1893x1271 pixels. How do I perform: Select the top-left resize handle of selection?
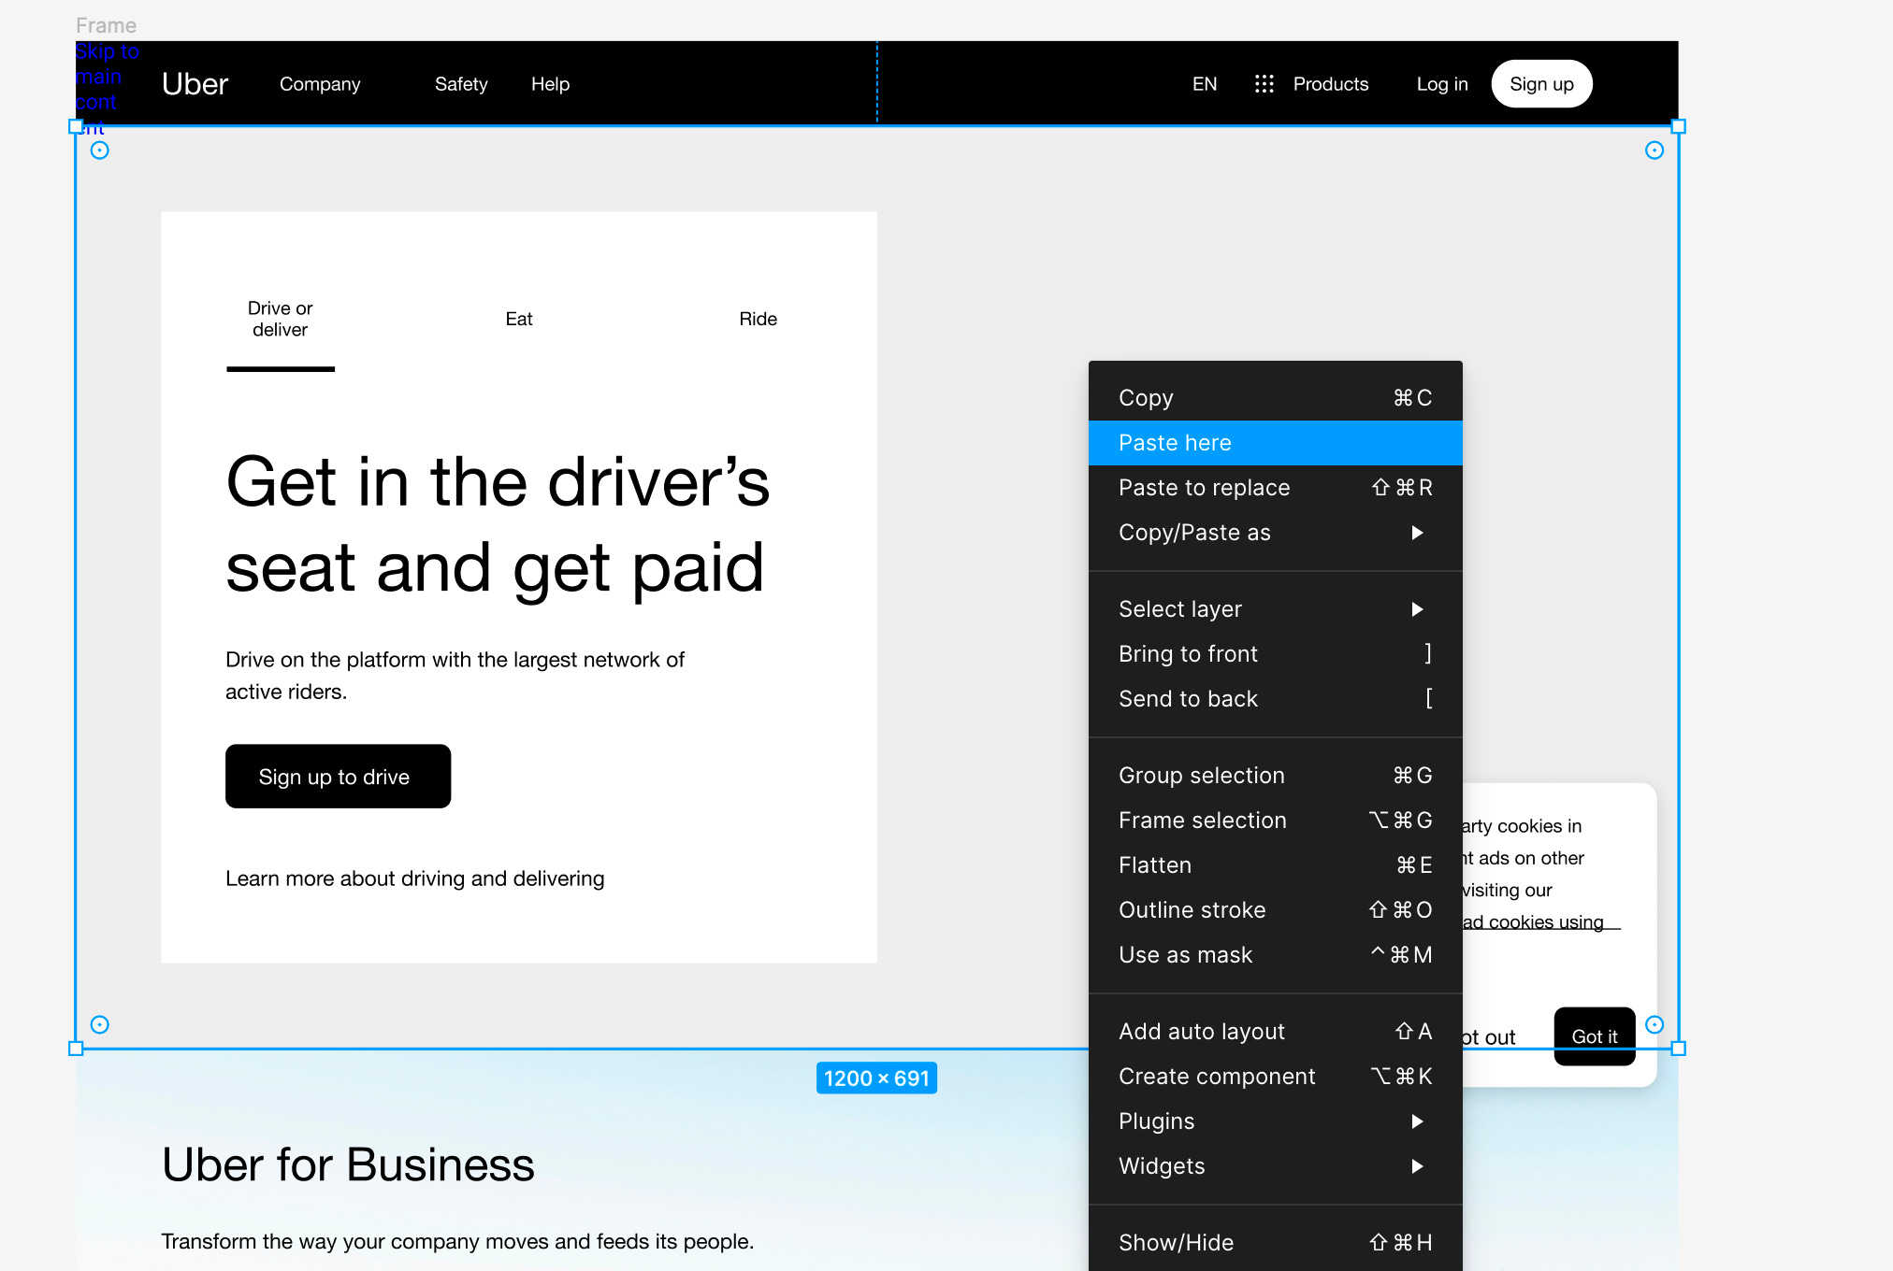coord(76,126)
